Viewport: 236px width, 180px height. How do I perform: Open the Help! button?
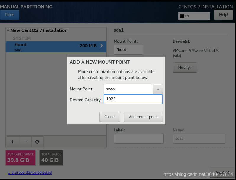pos(224,15)
